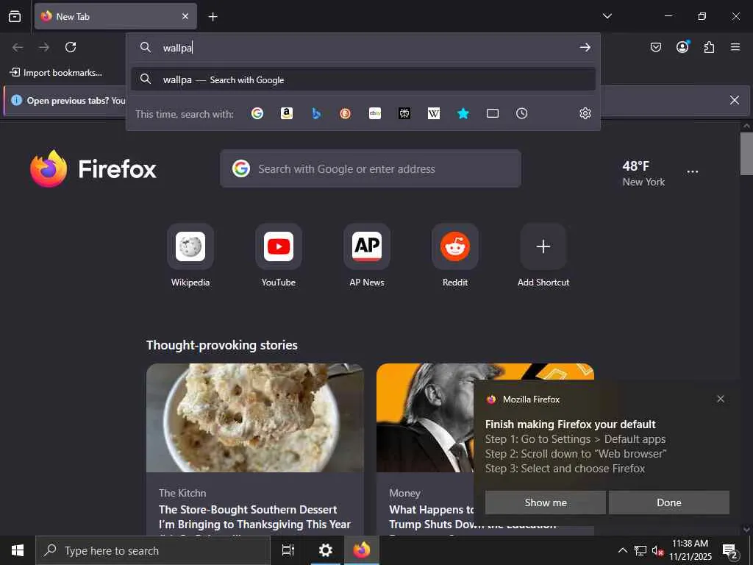Click Import bookmarks in the bookmarks bar

click(x=56, y=73)
